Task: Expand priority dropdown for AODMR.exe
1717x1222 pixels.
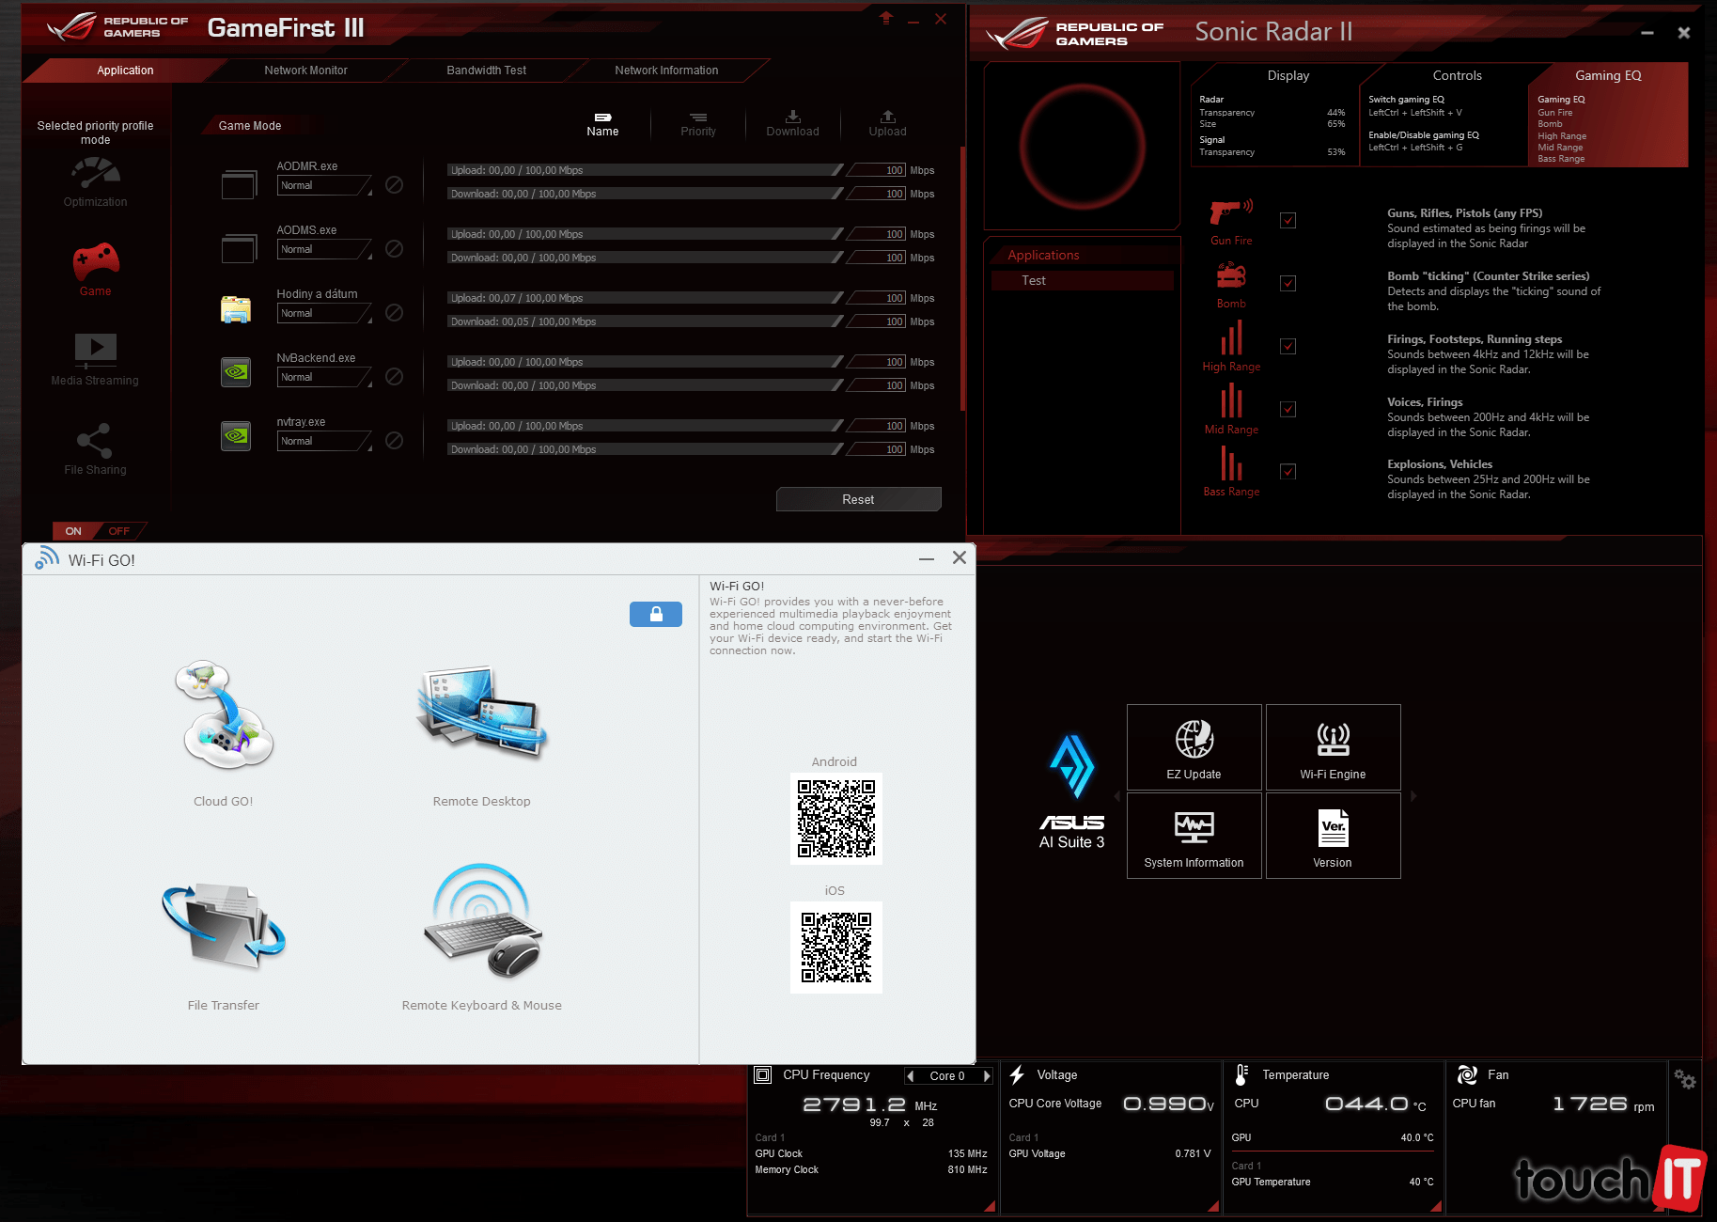Action: coord(325,186)
